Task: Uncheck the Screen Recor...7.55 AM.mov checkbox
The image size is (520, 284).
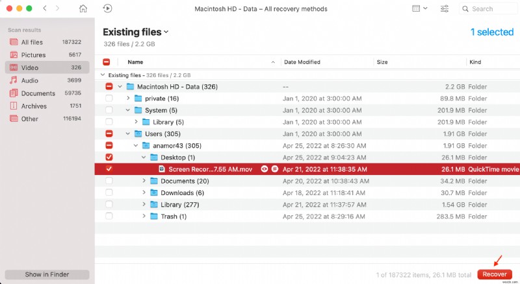Action: click(109, 169)
